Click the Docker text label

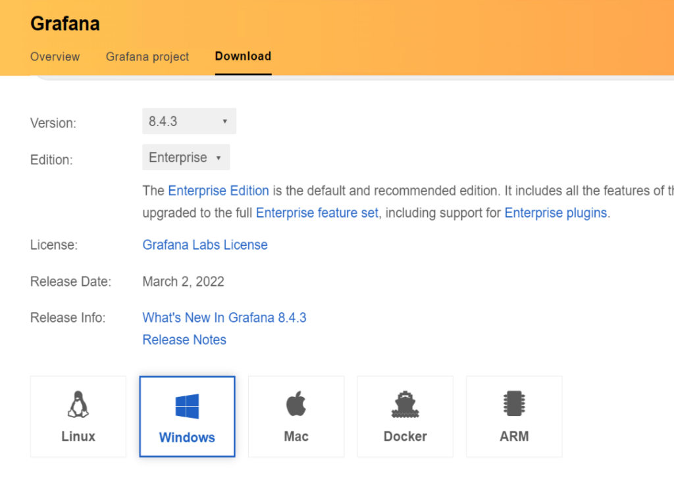[405, 436]
